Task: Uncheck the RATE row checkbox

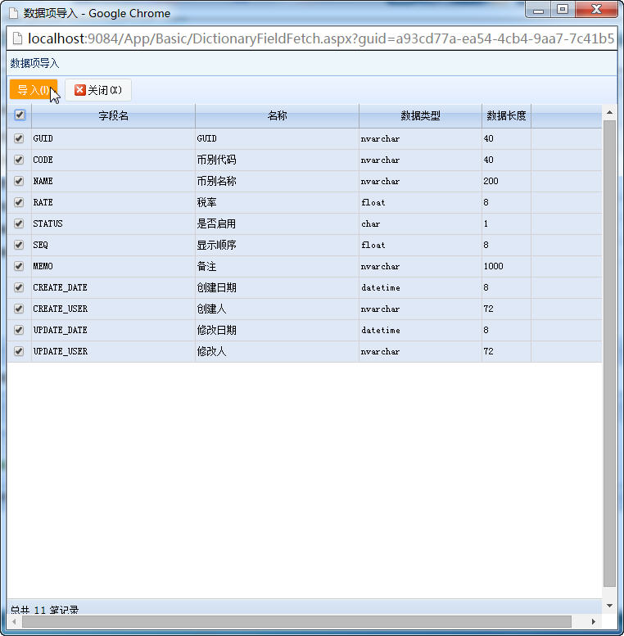Action: pos(19,202)
